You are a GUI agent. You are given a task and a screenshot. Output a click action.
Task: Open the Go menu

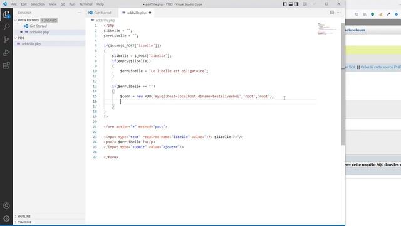tap(63, 4)
